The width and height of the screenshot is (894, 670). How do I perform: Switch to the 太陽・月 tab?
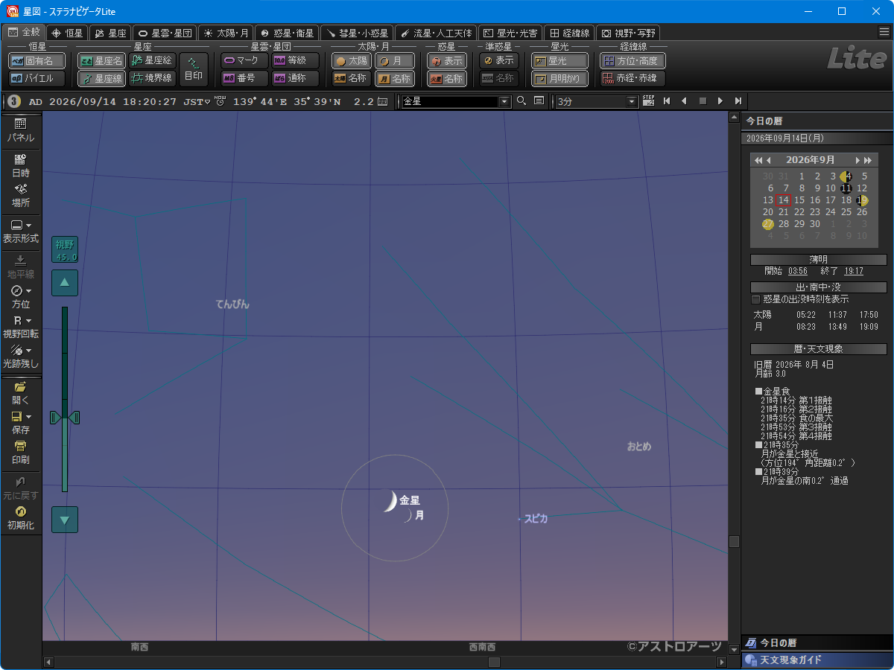226,33
